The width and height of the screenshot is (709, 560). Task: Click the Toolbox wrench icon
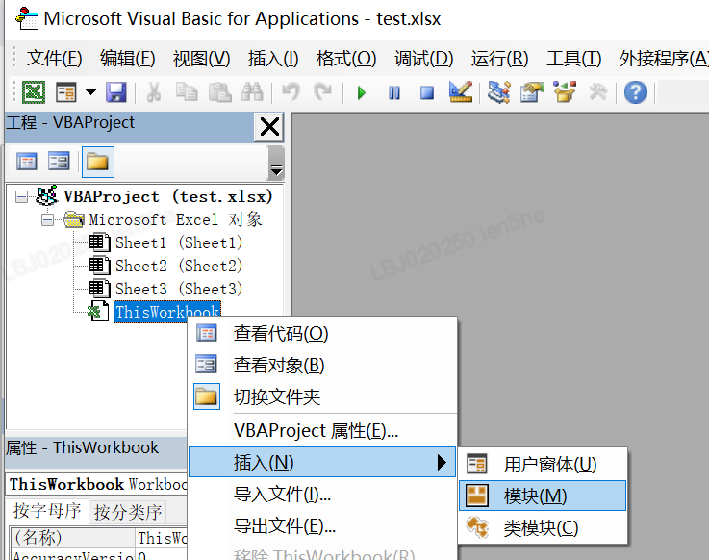597,92
